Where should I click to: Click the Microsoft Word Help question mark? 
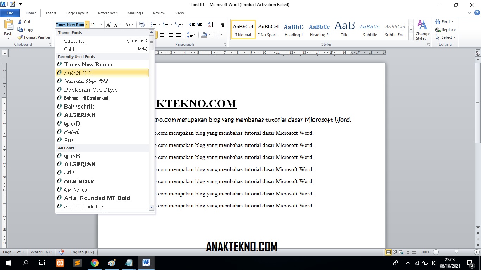tap(477, 13)
